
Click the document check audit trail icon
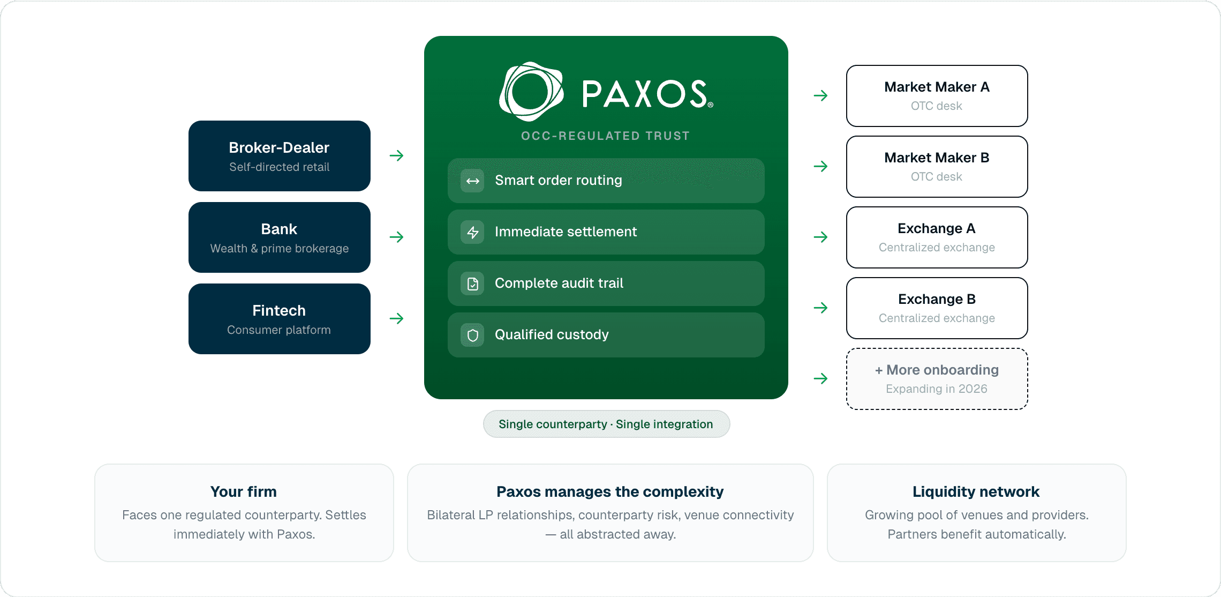[472, 284]
